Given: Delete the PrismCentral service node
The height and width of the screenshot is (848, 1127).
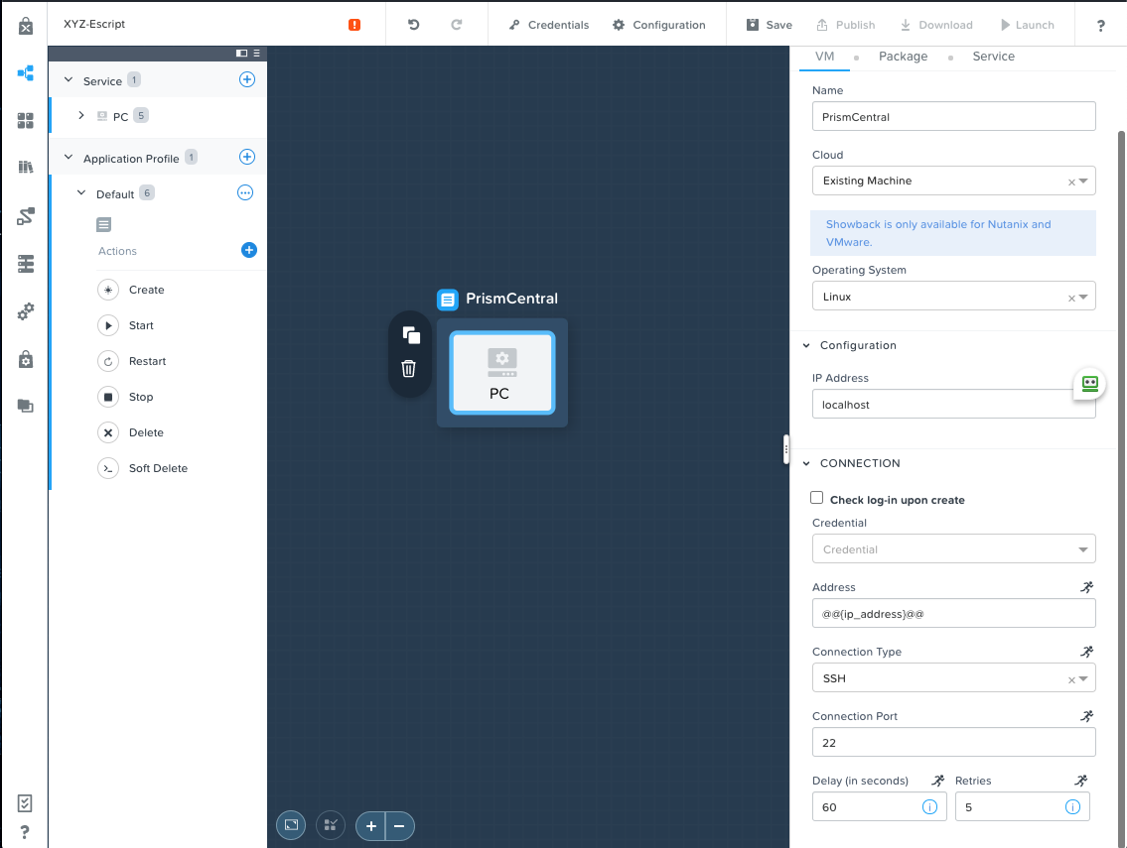Looking at the screenshot, I should 408,368.
